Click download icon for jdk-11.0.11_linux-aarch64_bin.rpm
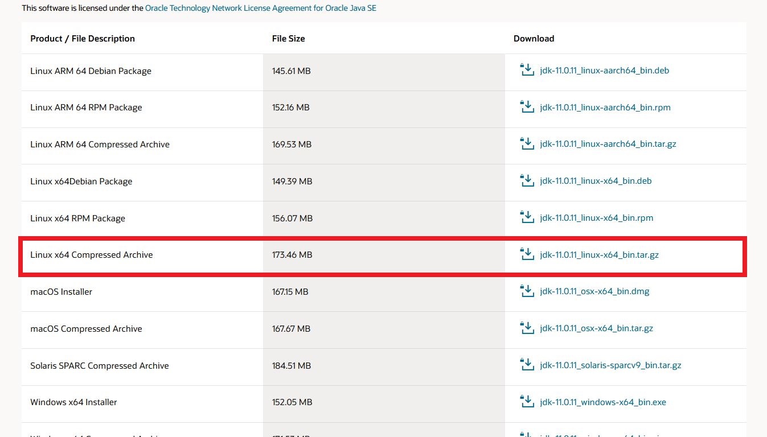This screenshot has height=437, width=767. tap(527, 106)
